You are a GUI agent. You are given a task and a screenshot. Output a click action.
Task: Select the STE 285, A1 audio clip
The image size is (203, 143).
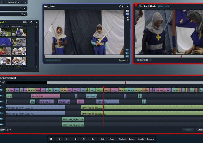coord(45,96)
